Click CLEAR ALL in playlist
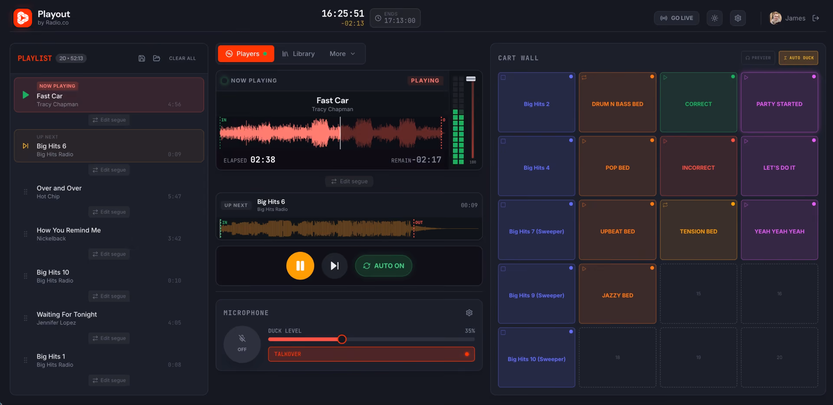Screen dimensions: 833x405 182,58
